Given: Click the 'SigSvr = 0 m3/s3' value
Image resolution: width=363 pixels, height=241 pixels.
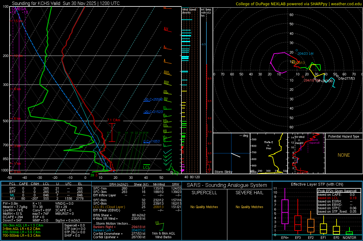Looking at the screenshot, I should coord(68,220).
